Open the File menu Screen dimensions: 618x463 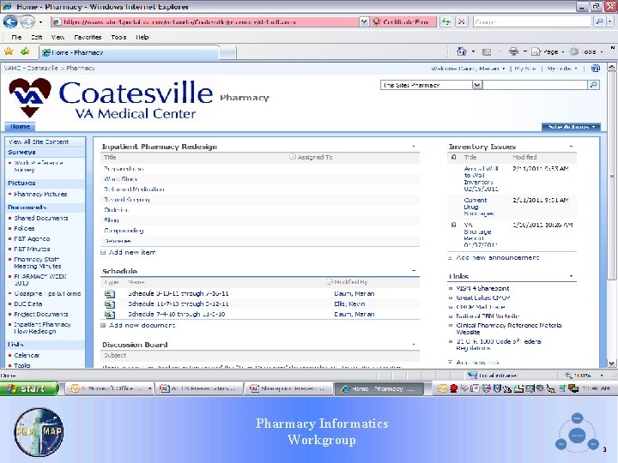click(x=16, y=37)
